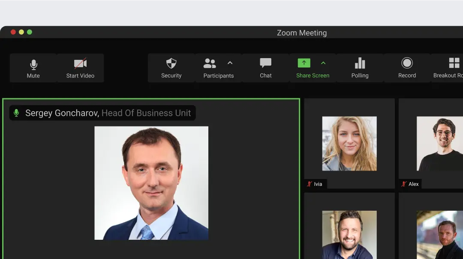
Task: Click Alex's muted microphone indicator
Action: click(x=404, y=184)
